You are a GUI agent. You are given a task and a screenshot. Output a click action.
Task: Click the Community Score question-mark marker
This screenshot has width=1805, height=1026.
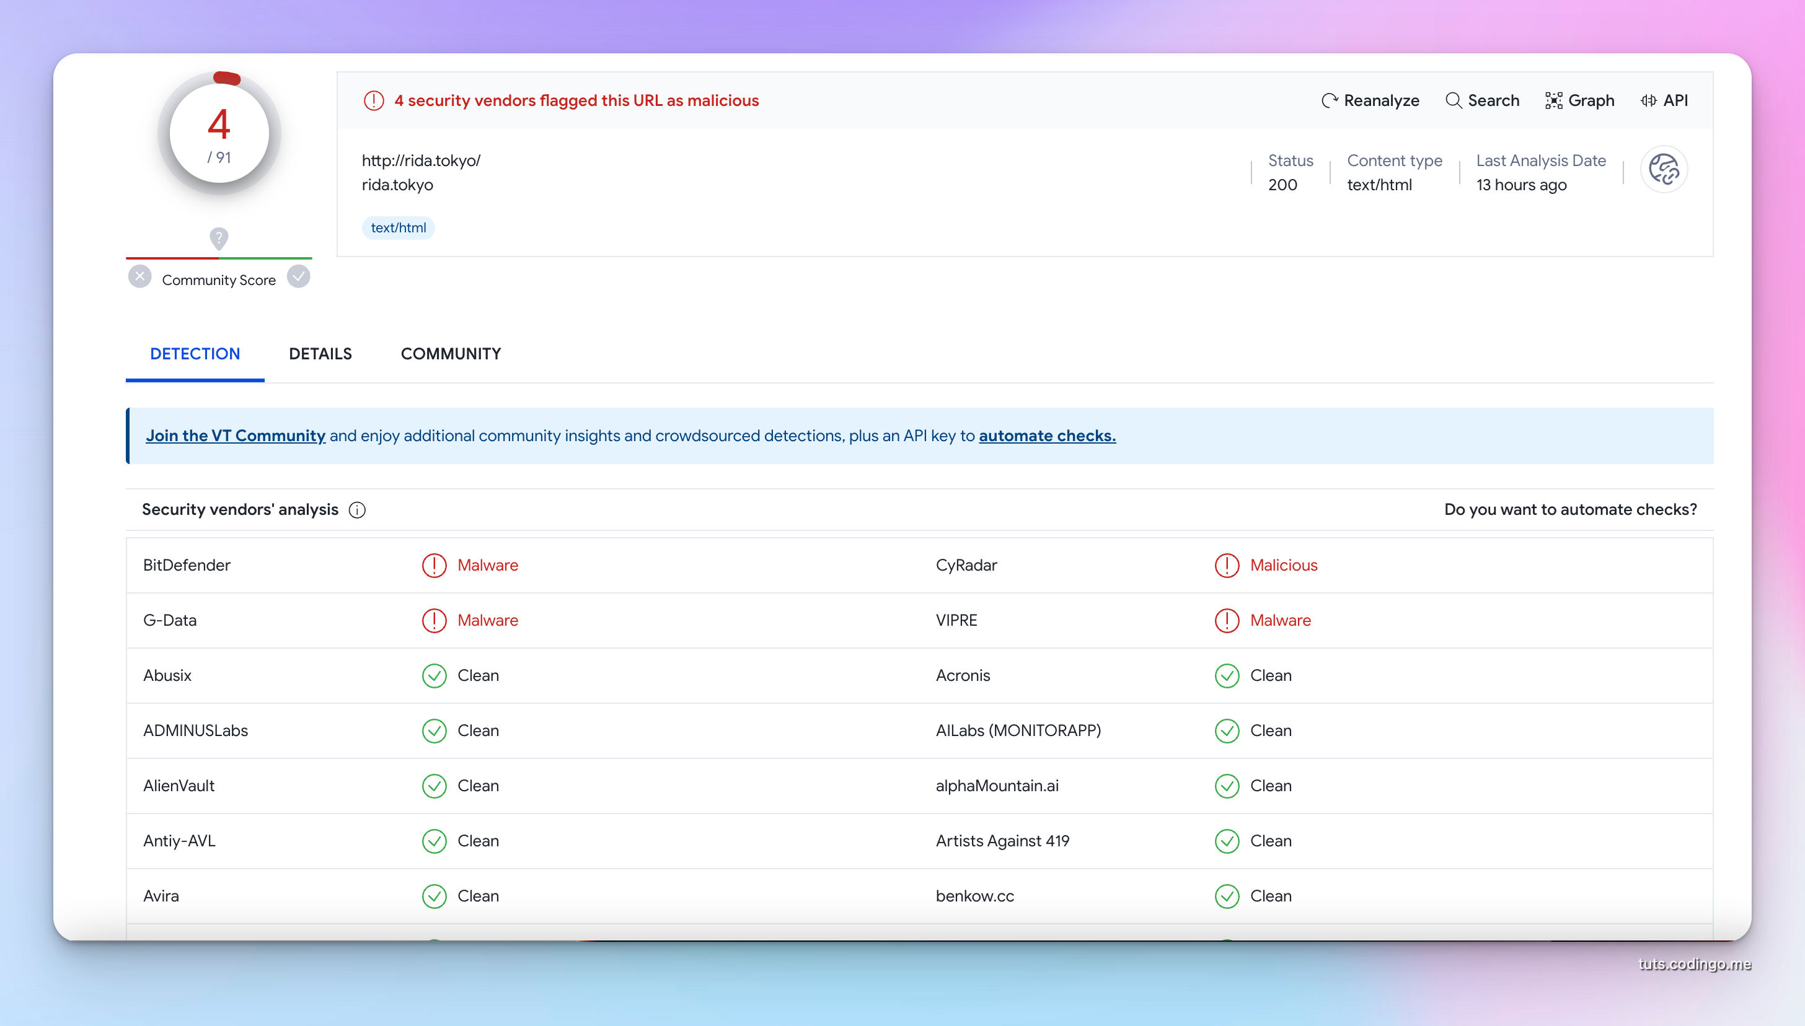click(x=219, y=238)
